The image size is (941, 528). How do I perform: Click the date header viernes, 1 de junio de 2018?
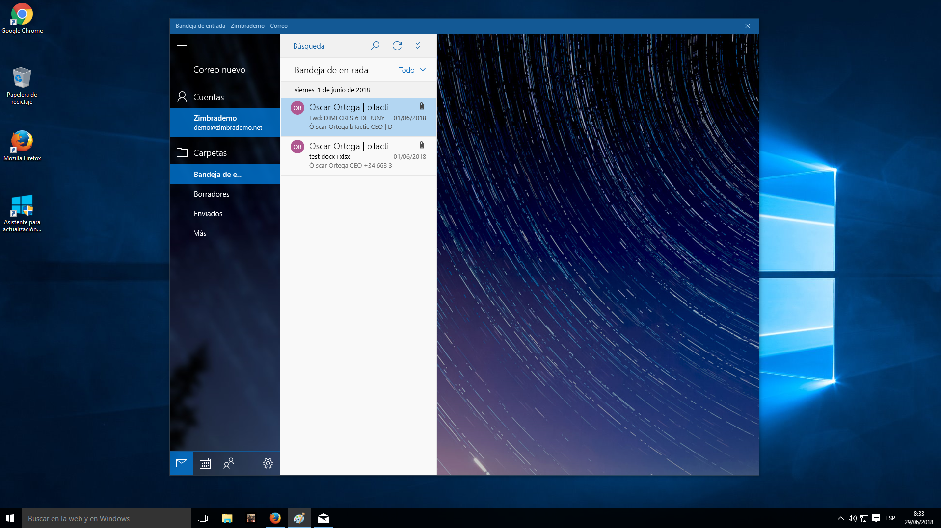coord(332,90)
